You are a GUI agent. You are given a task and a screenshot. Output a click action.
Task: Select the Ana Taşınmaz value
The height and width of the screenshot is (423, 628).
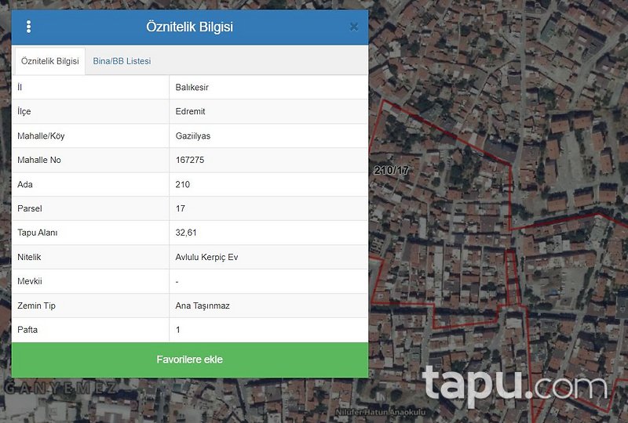(x=203, y=305)
